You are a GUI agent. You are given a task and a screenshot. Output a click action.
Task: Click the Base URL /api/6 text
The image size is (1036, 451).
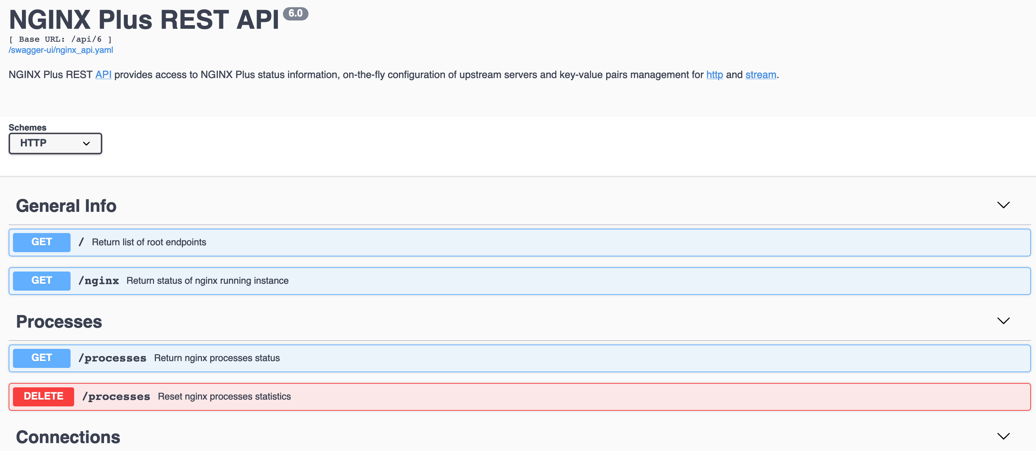(x=60, y=39)
